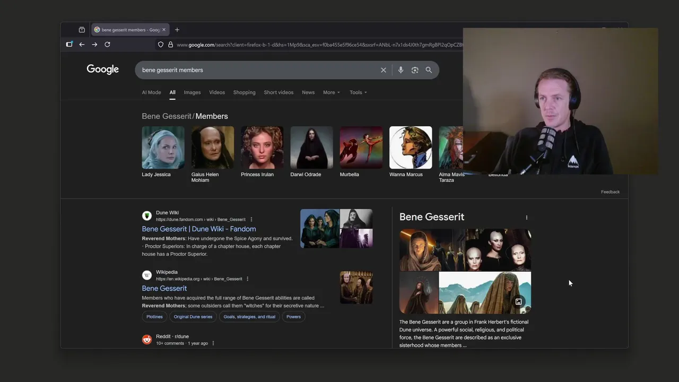
Task: Switch to the Shopping tab
Action: click(245, 92)
